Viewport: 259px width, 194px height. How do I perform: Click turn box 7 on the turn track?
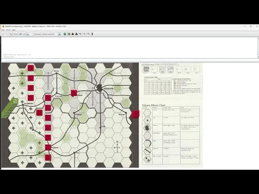196,70
